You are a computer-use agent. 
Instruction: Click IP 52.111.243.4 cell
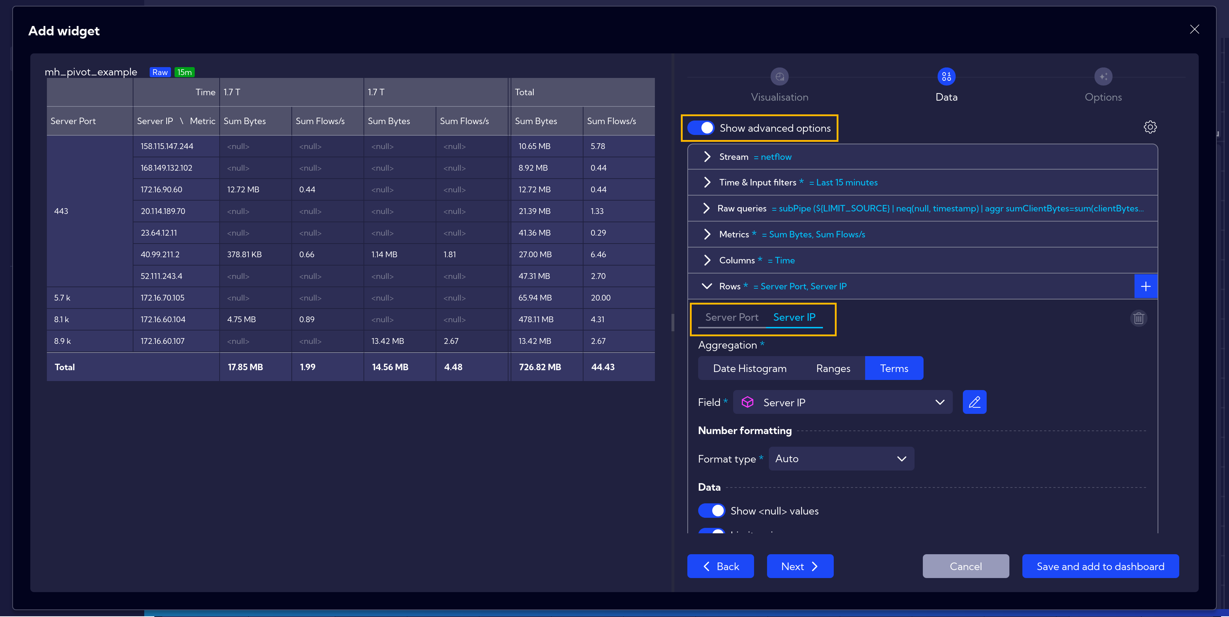(176, 276)
